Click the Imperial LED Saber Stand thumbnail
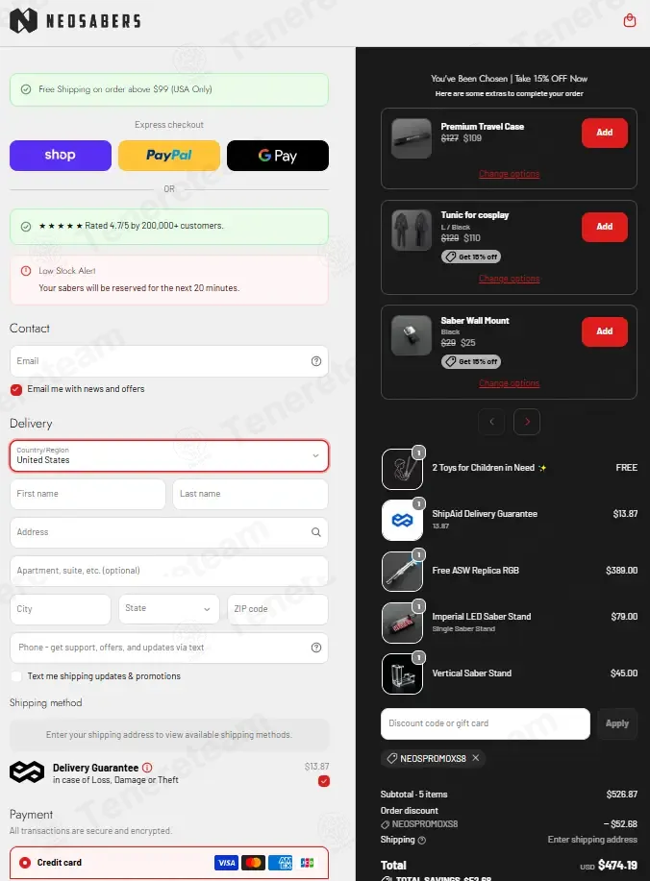 [x=402, y=623]
